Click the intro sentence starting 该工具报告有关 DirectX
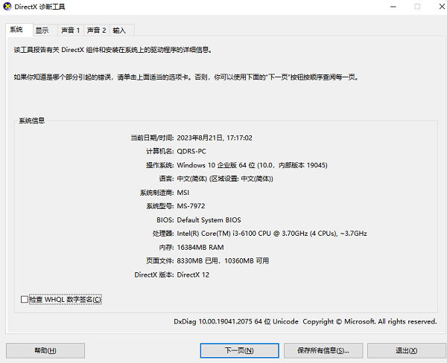The height and width of the screenshot is (363, 447). [112, 50]
